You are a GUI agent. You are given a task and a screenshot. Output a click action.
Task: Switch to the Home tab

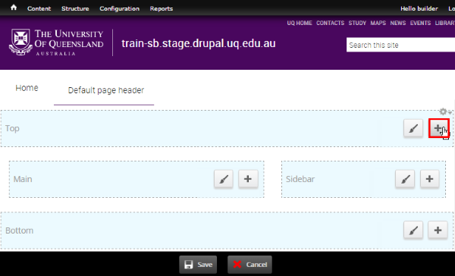coord(27,88)
